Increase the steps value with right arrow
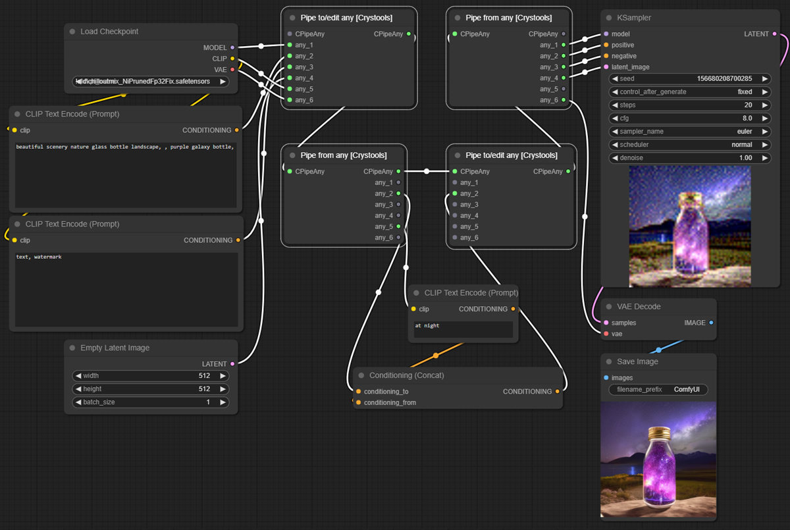Viewport: 790px width, 530px height. coord(765,105)
